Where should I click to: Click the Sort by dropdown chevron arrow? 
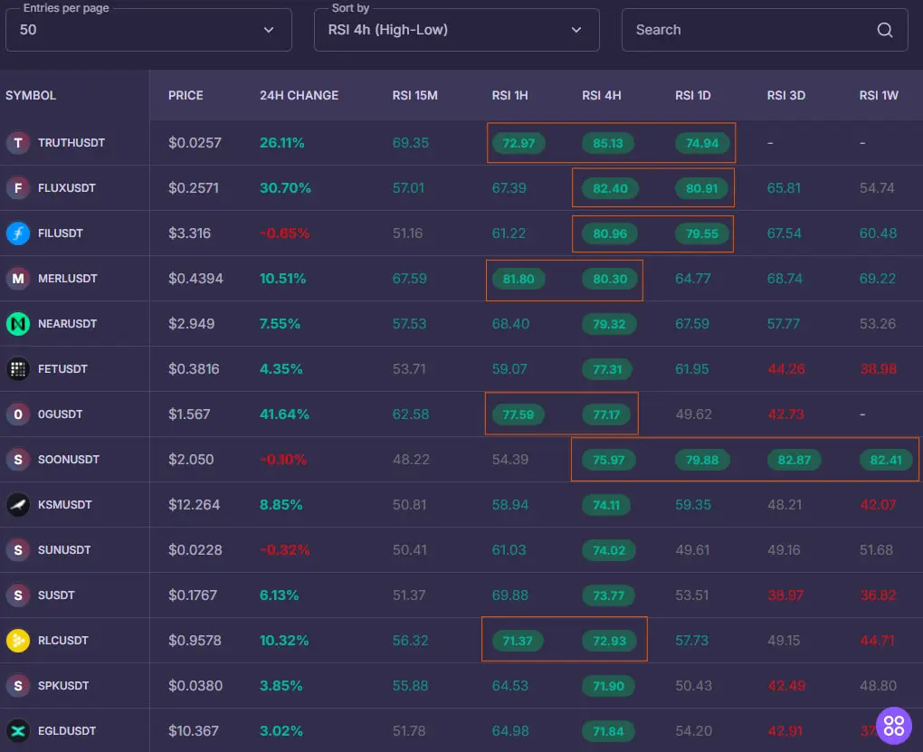tap(576, 30)
